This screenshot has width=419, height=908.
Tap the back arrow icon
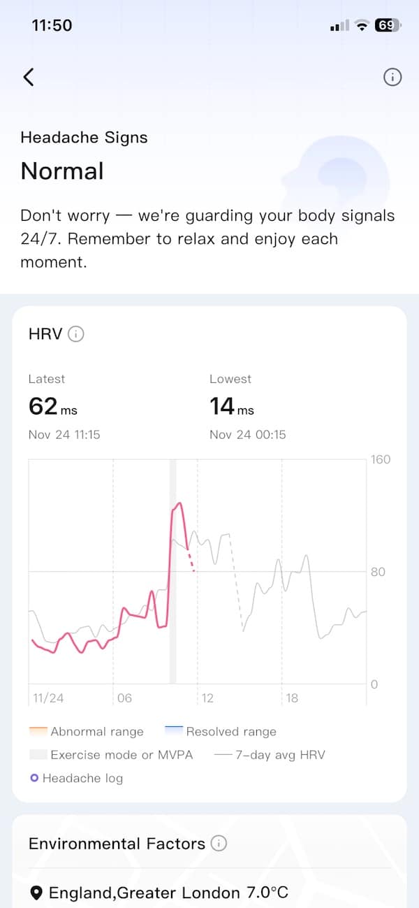pyautogui.click(x=29, y=77)
